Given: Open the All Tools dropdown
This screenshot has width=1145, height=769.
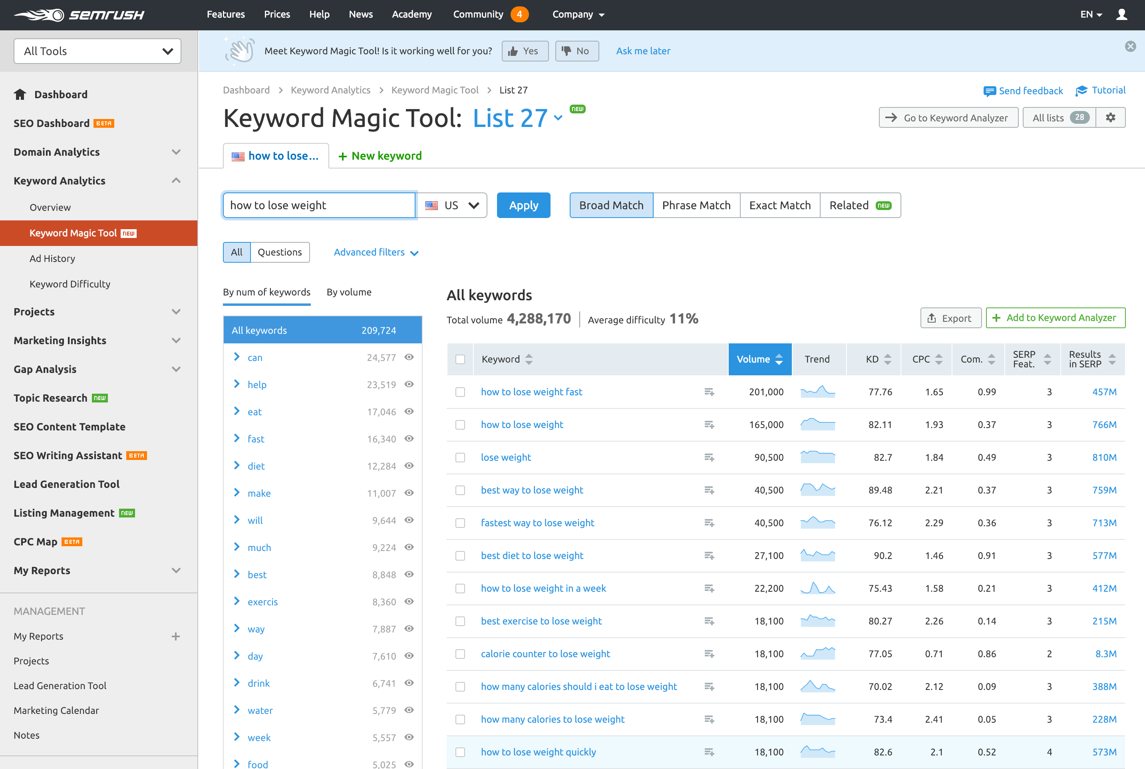Looking at the screenshot, I should pyautogui.click(x=97, y=51).
